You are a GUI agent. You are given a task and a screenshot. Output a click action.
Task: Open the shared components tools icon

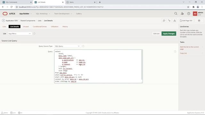[169, 20]
